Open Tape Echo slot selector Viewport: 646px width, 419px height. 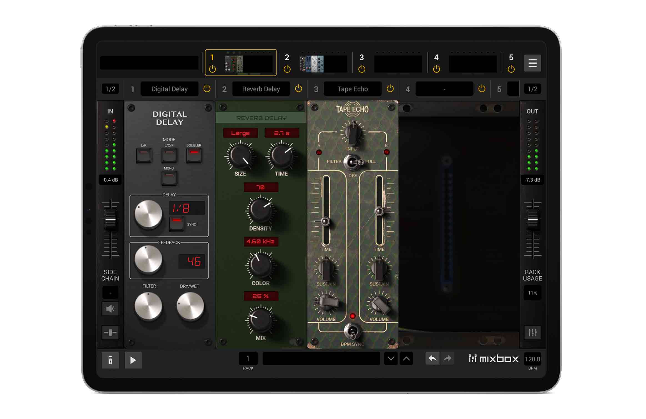[x=353, y=89]
